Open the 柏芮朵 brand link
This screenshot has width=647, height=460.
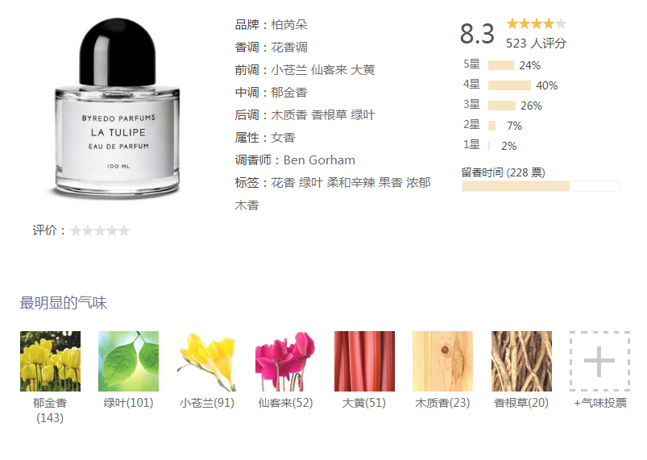point(289,25)
